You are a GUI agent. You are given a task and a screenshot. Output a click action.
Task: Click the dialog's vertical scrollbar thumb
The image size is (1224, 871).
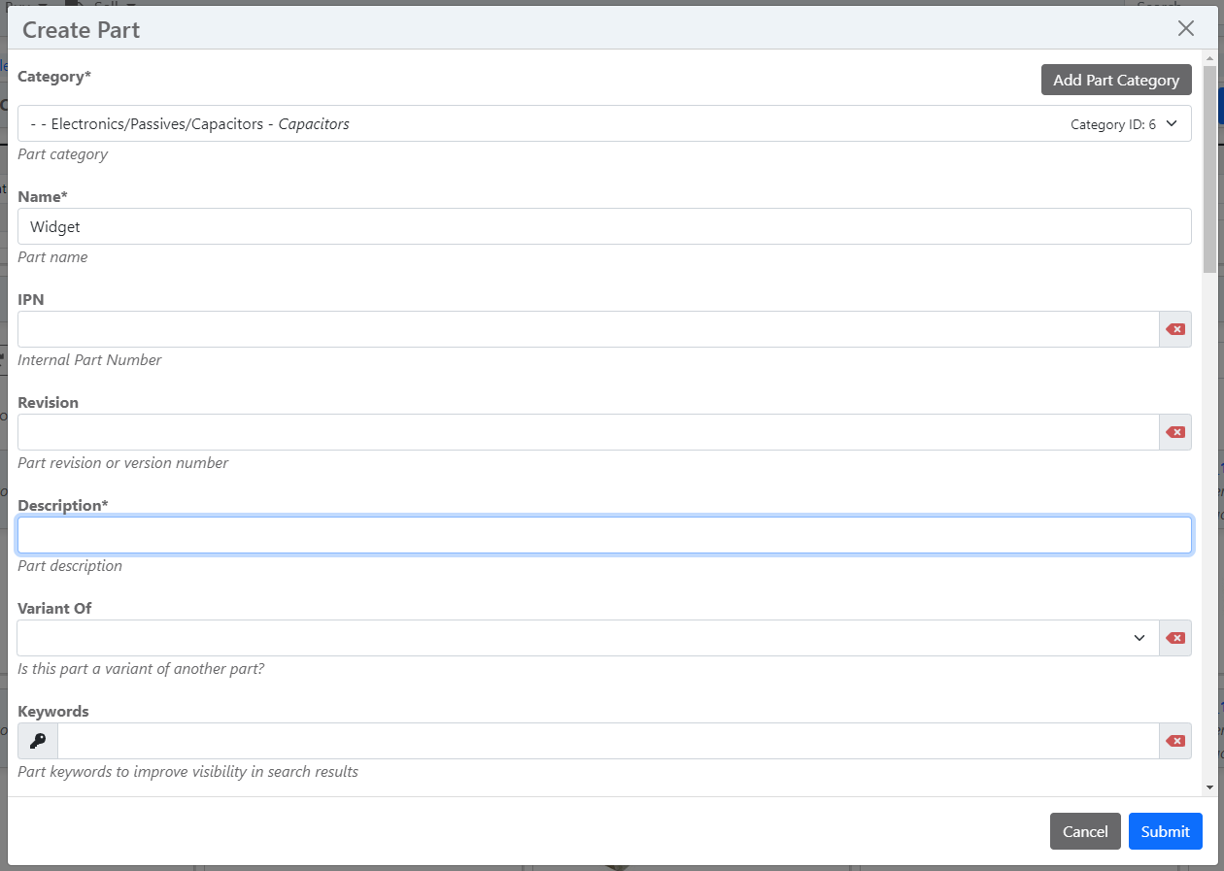pos(1209,165)
